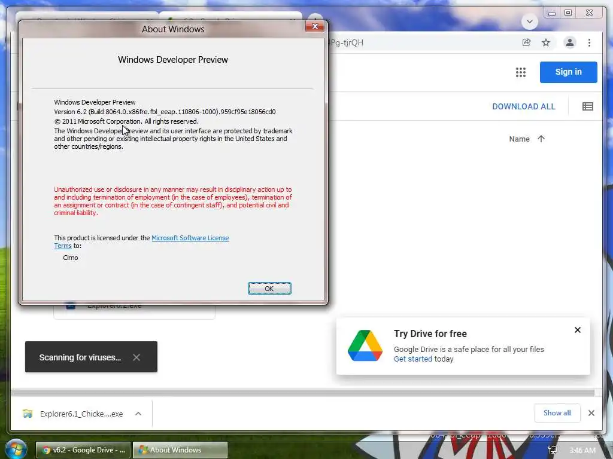Select the About Windows taskbar button
Image resolution: width=613 pixels, height=459 pixels.
pos(180,450)
